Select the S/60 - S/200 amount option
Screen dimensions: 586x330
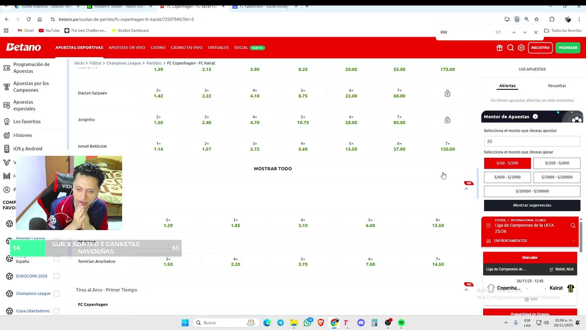(507, 163)
